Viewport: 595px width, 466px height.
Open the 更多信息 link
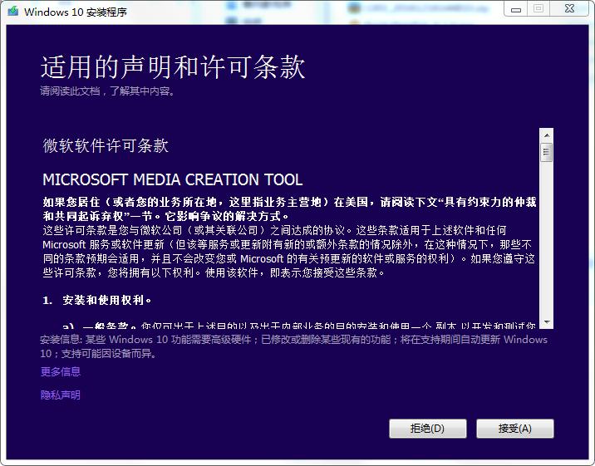click(61, 371)
